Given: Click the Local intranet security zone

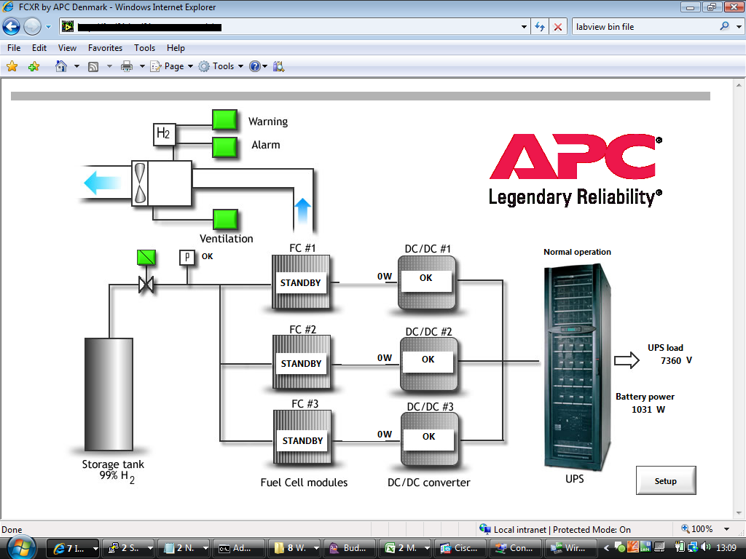Looking at the screenshot, I should [x=554, y=529].
